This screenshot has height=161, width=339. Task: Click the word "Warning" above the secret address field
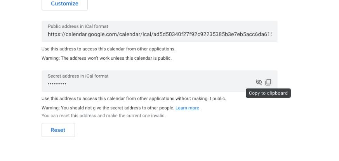coord(50,58)
